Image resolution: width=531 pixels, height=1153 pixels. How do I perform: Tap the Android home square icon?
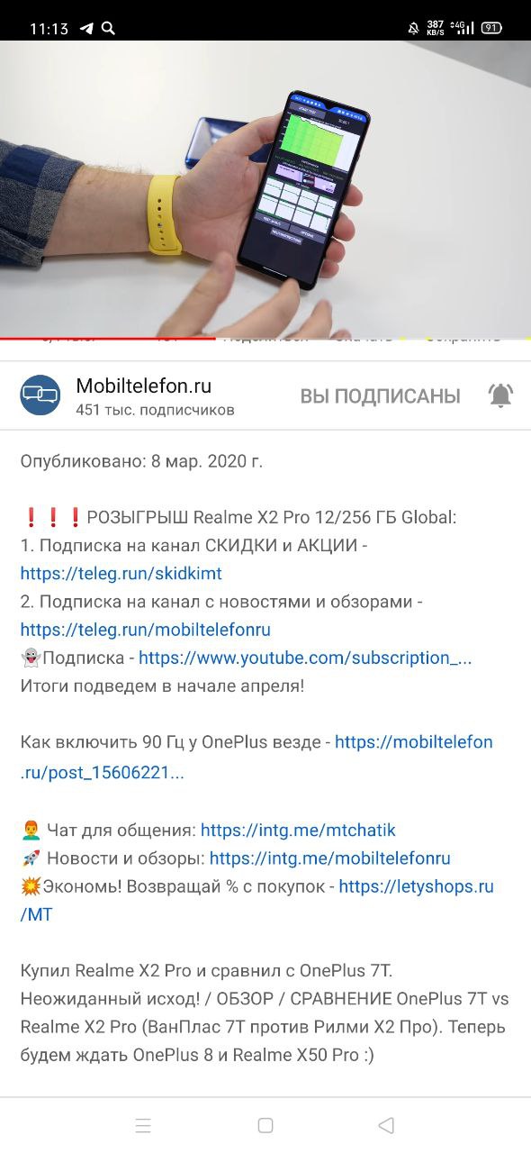coord(265,1125)
